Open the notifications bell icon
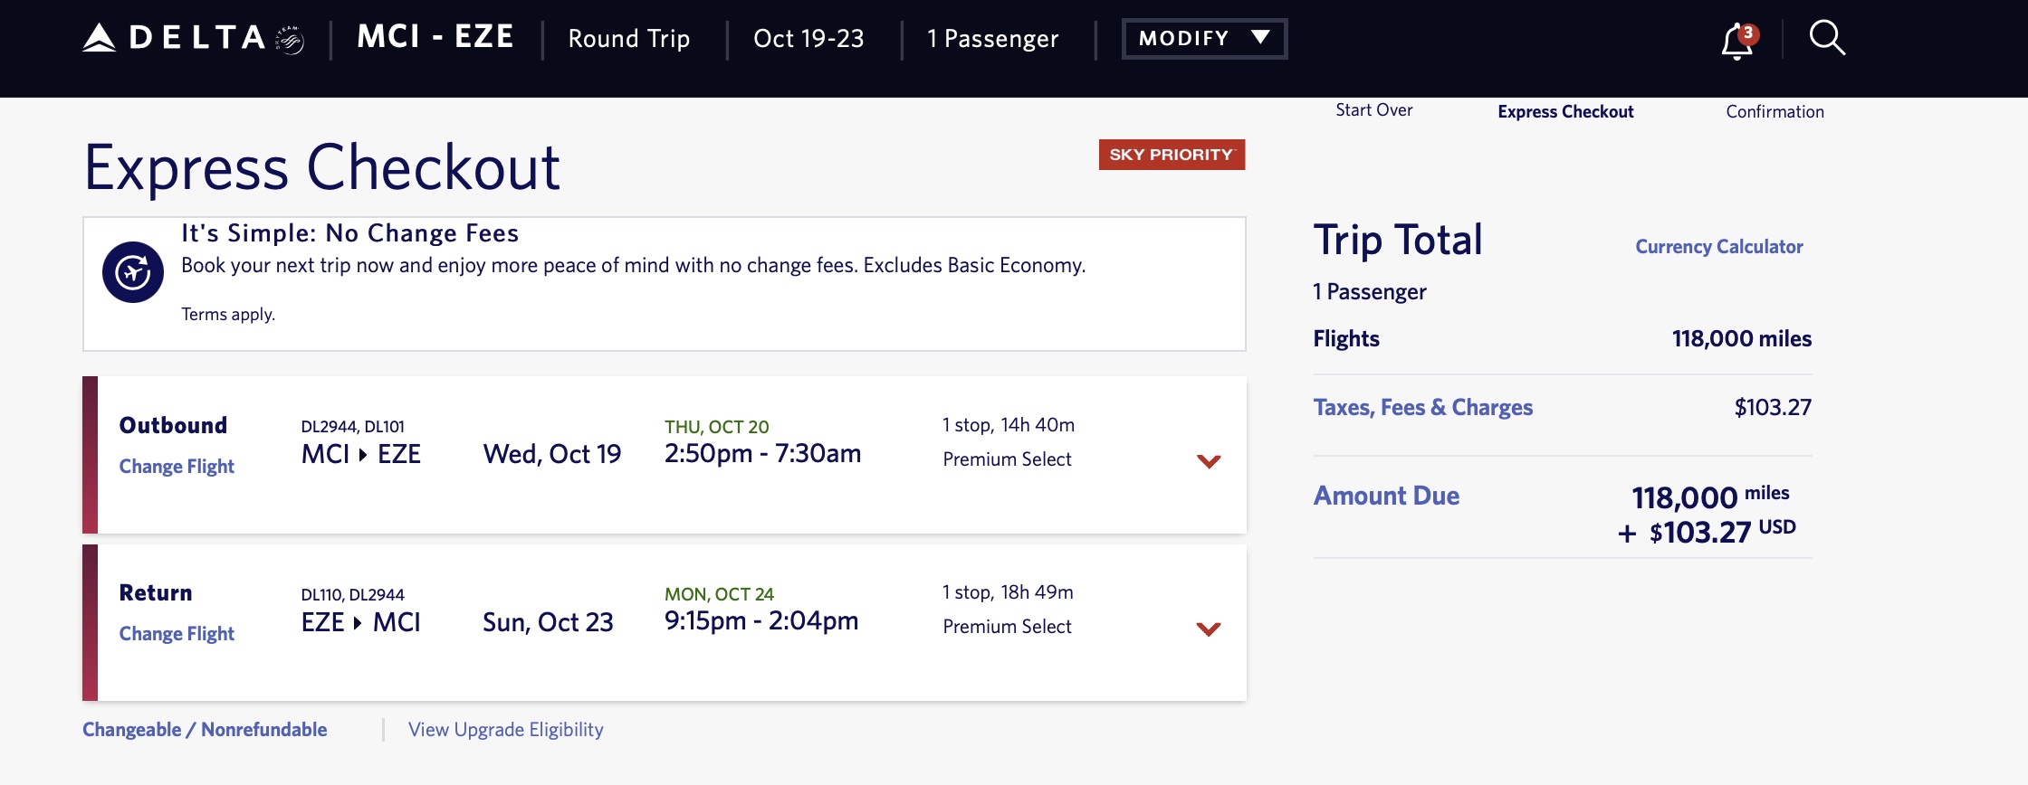The image size is (2028, 785). pyautogui.click(x=1736, y=41)
